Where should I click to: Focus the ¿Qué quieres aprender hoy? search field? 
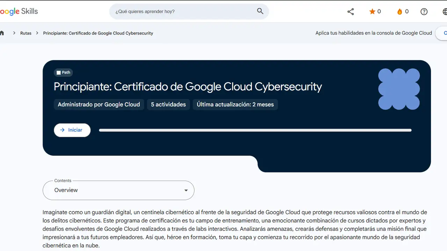click(182, 12)
